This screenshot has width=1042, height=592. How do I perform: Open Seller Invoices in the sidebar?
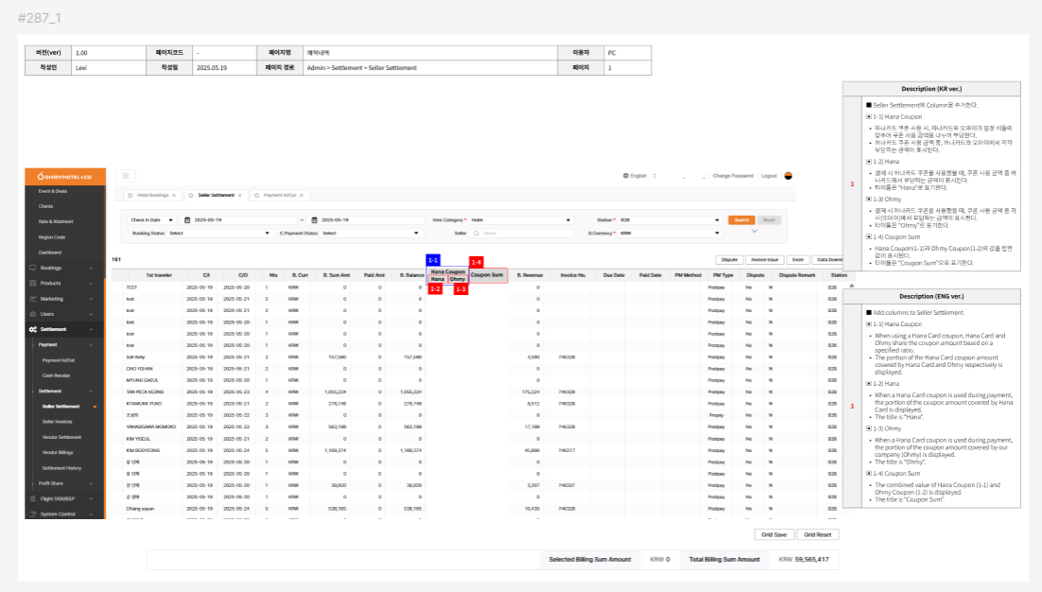tap(57, 421)
